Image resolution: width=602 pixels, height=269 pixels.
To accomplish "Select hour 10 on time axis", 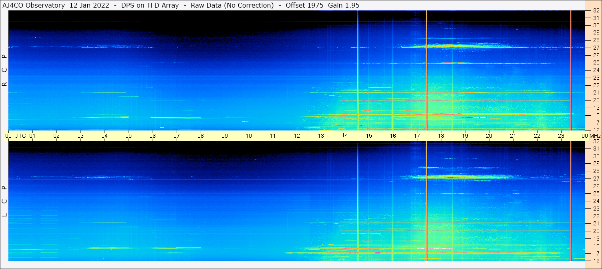I will [249, 136].
